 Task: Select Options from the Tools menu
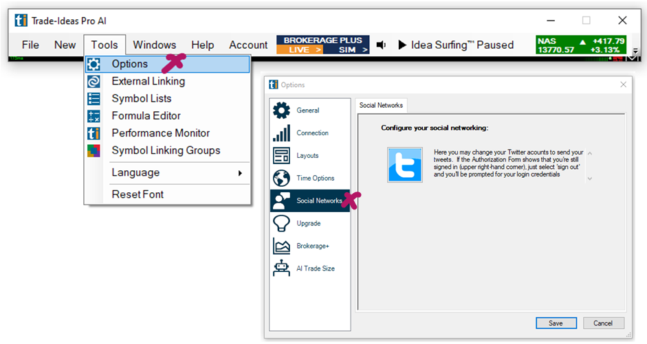click(x=168, y=65)
